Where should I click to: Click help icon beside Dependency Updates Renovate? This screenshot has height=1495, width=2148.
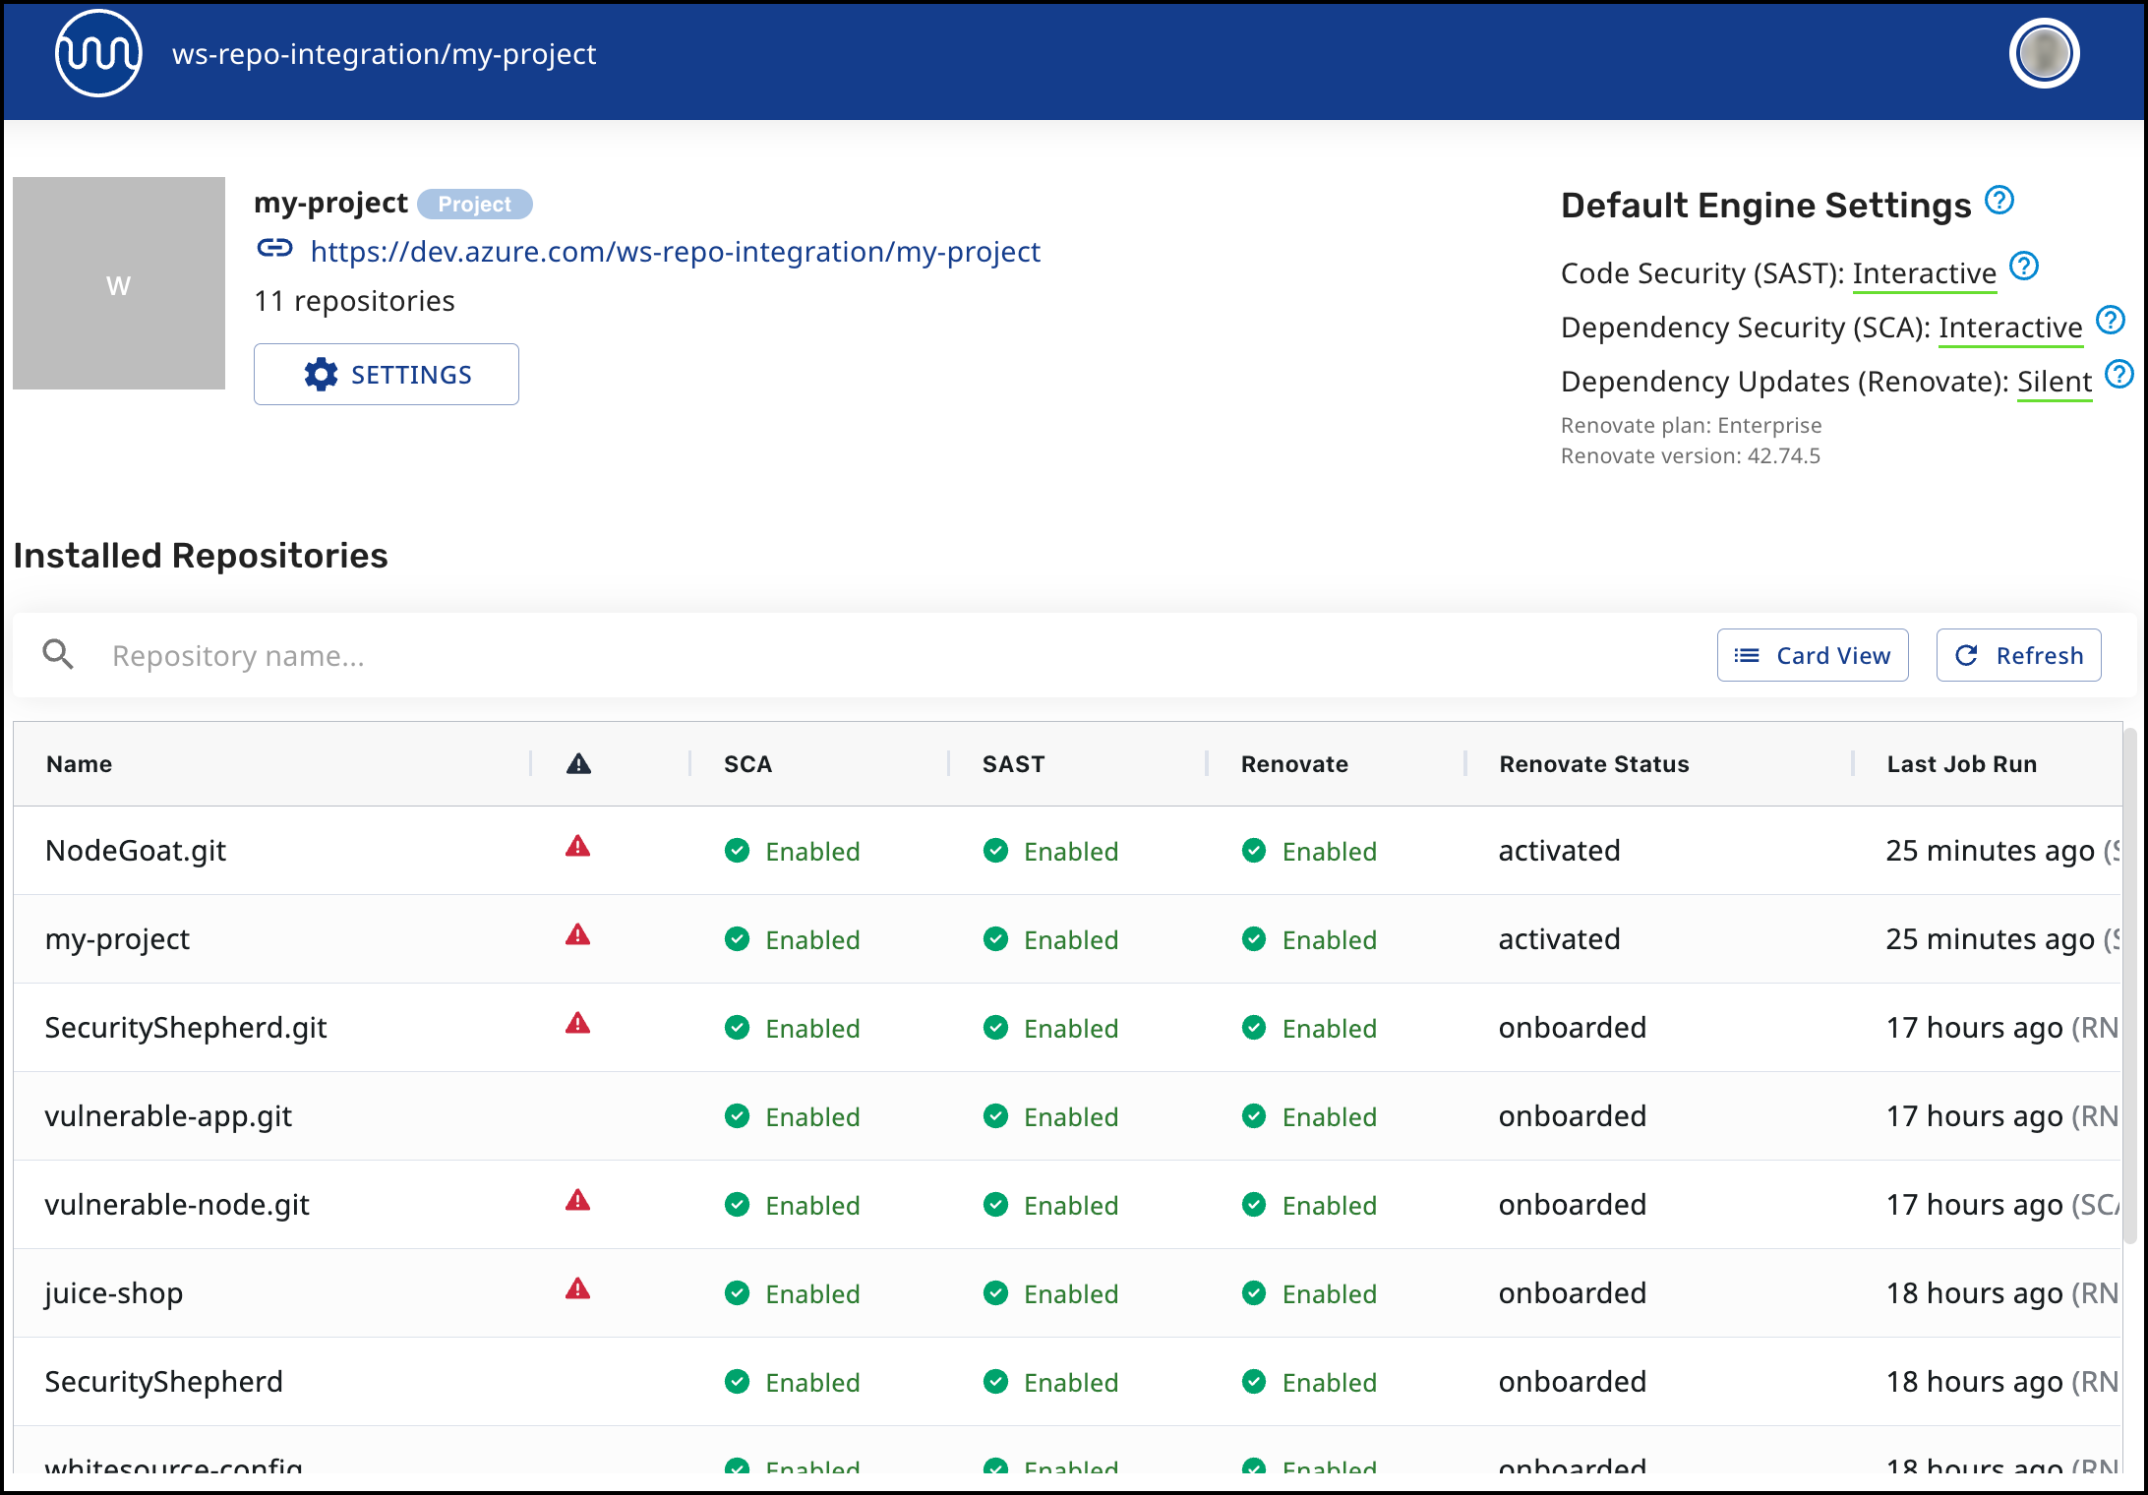coord(2119,375)
